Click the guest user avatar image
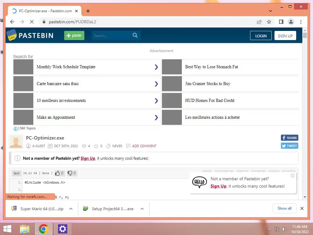313x235 pixels. [x=16, y=142]
